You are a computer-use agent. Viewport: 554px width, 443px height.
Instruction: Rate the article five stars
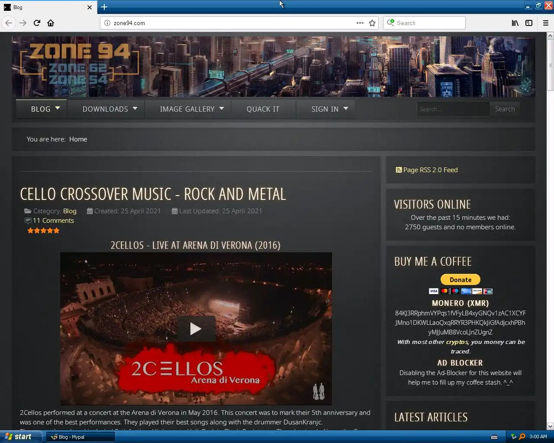click(x=56, y=231)
